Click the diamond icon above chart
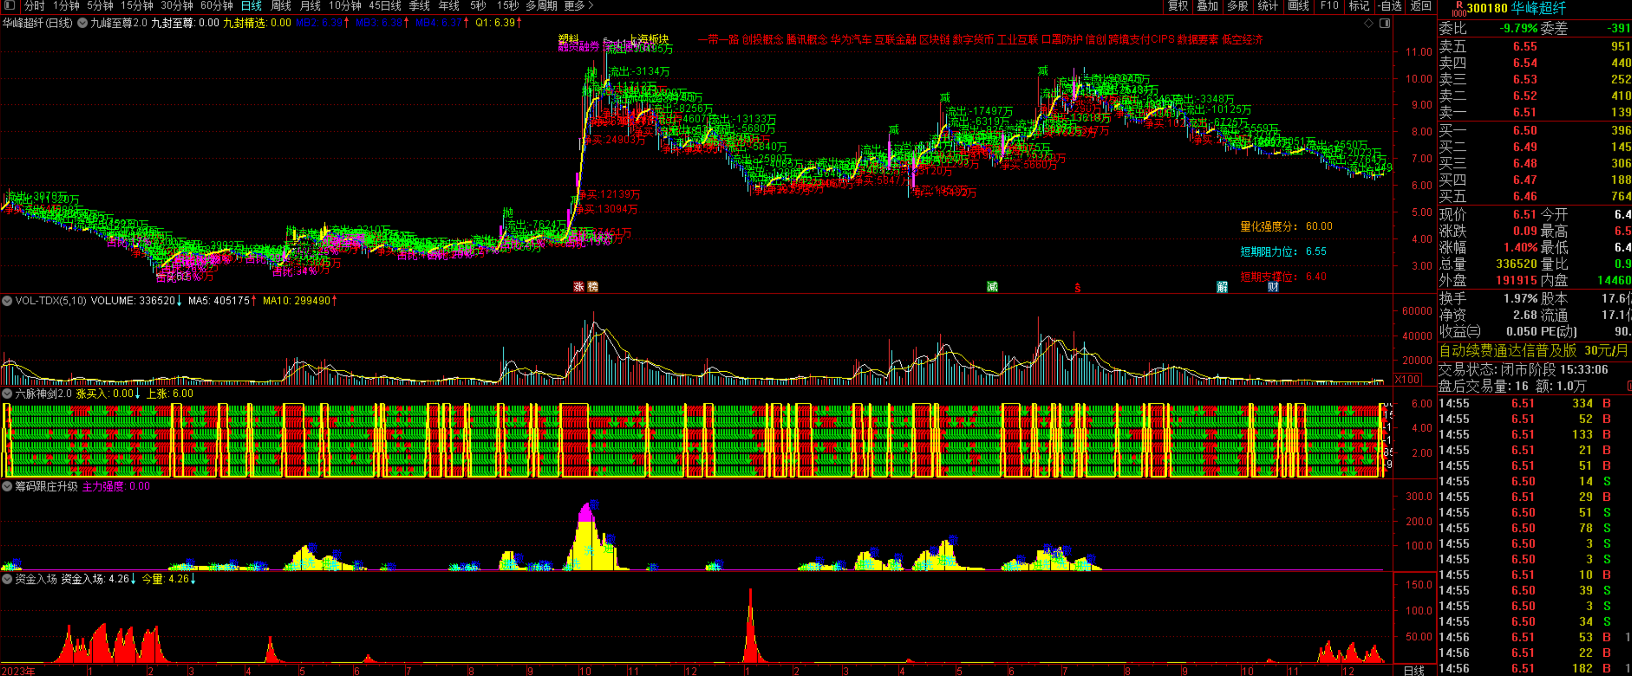The height and width of the screenshot is (676, 1632). [x=1368, y=23]
